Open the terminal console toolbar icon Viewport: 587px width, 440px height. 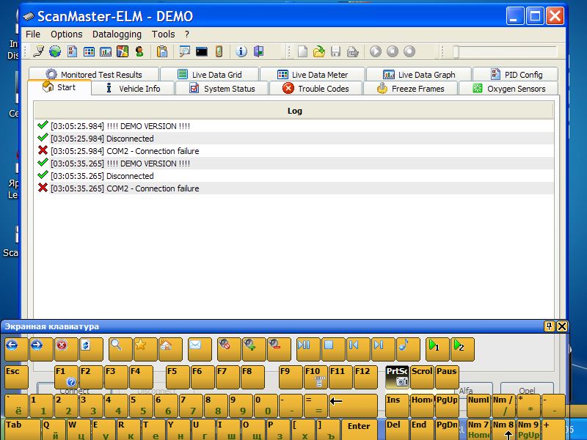[x=201, y=51]
